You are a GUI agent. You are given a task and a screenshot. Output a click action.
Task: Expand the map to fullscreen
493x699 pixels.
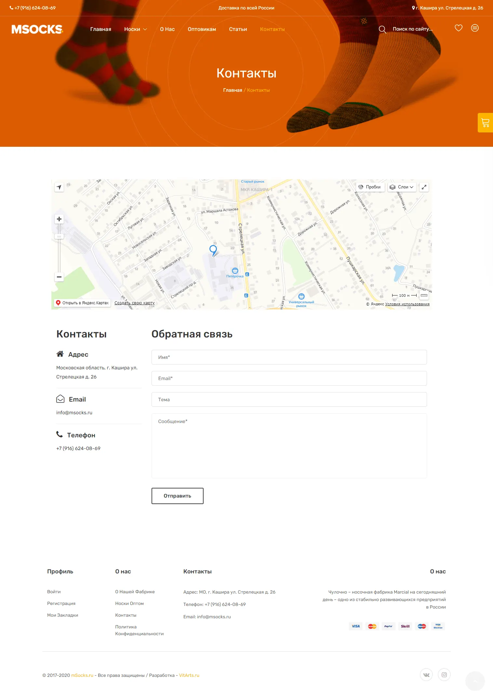coord(424,187)
